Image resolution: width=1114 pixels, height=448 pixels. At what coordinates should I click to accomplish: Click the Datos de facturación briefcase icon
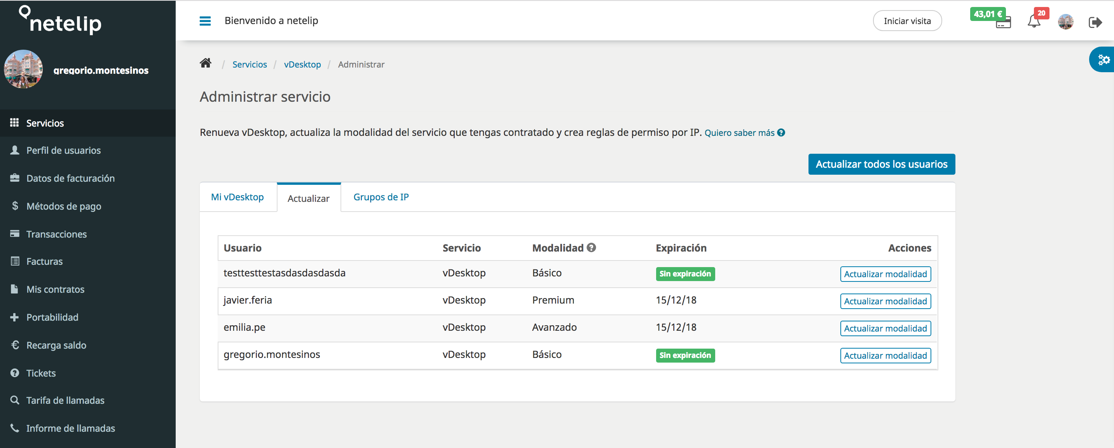15,178
